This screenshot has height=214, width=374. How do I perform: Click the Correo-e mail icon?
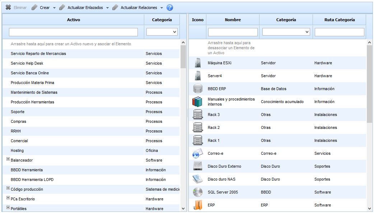click(197, 154)
